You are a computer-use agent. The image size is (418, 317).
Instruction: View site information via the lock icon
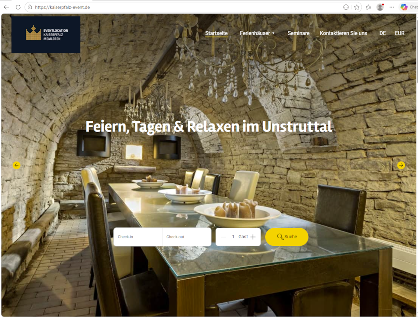click(x=30, y=7)
